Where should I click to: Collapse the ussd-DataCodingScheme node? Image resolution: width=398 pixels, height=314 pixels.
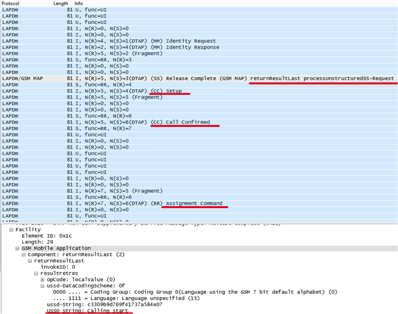coord(42,286)
